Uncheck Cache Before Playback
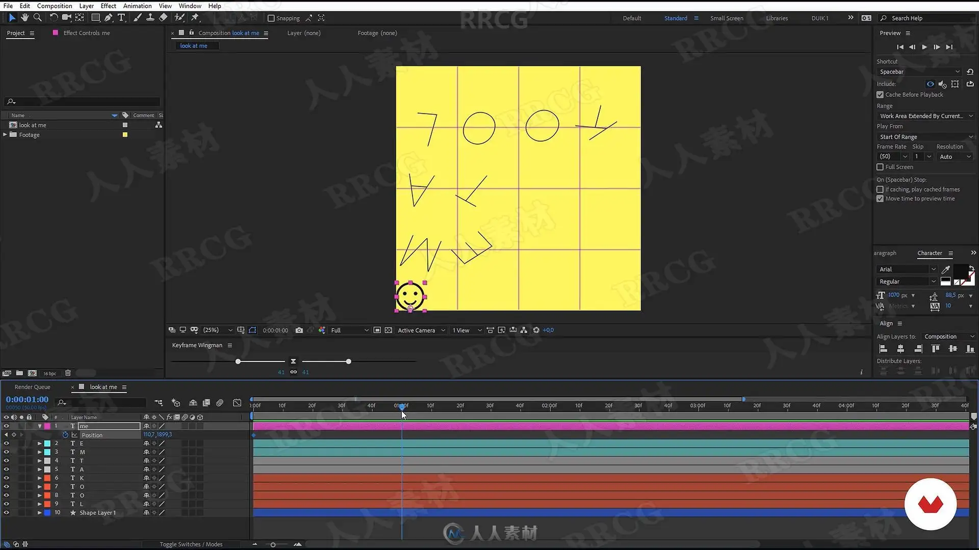The height and width of the screenshot is (550, 979). (880, 95)
